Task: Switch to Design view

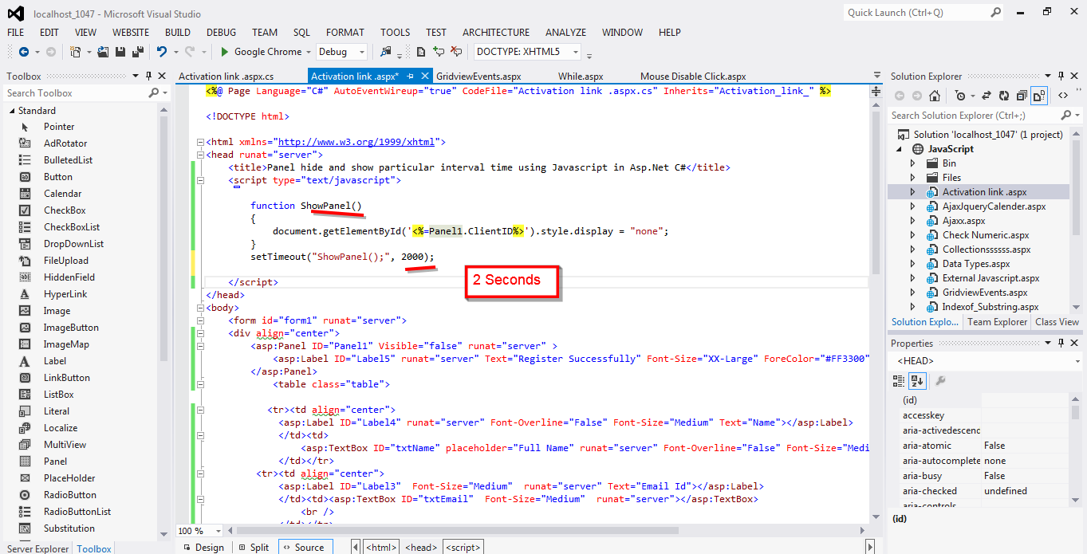Action: pos(203,547)
